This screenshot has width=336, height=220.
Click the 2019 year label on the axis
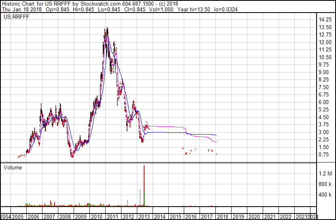[x=238, y=217]
